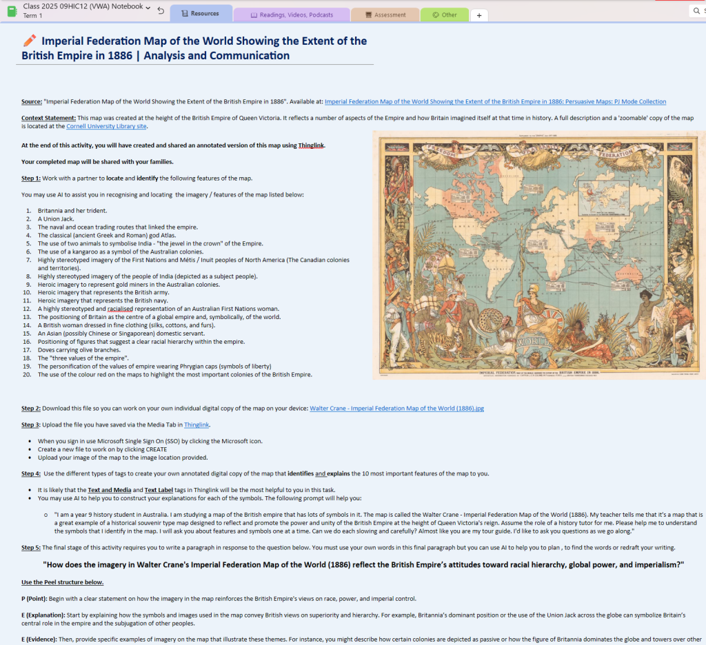Click the Resources section tab icon

click(x=183, y=14)
